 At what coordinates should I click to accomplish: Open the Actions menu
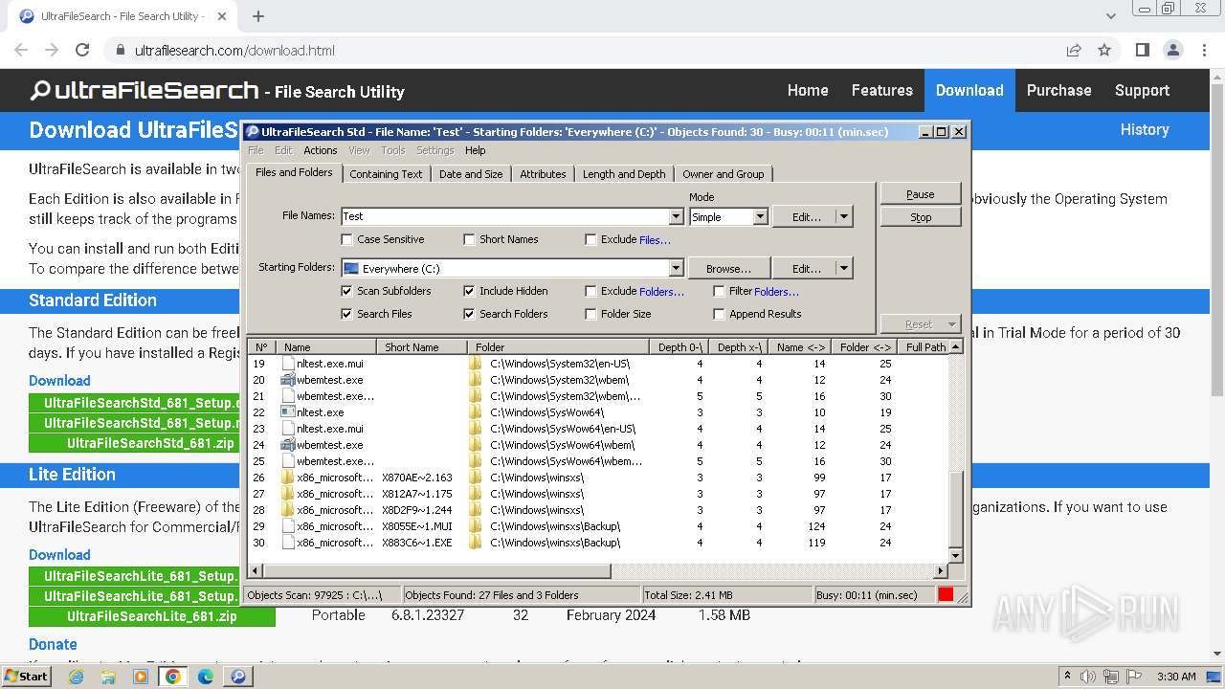pos(320,150)
